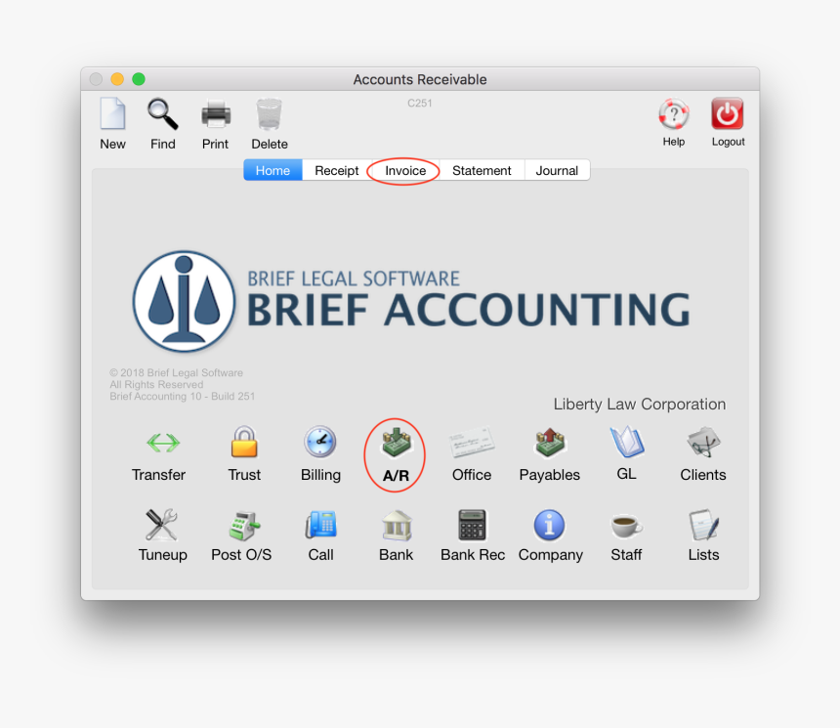Open the Find magnifier tool
This screenshot has width=840, height=728.
click(163, 113)
